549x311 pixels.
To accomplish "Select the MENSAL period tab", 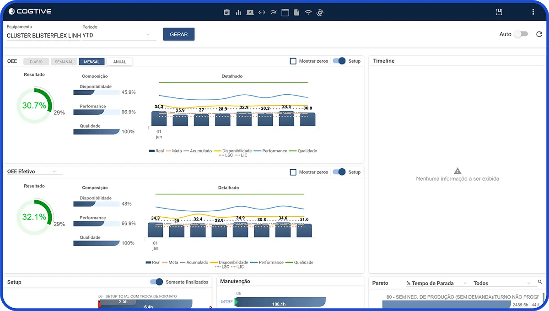I will (x=91, y=62).
